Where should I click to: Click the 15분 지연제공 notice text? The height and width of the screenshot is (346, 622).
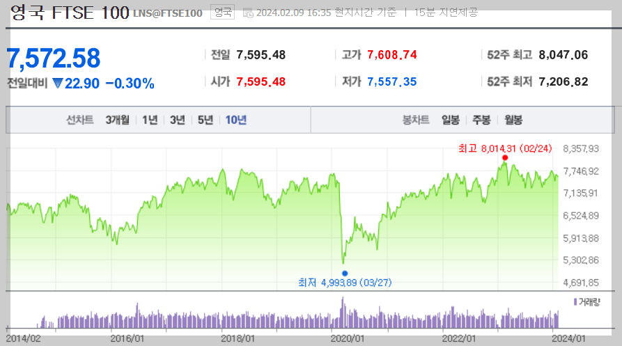(446, 13)
